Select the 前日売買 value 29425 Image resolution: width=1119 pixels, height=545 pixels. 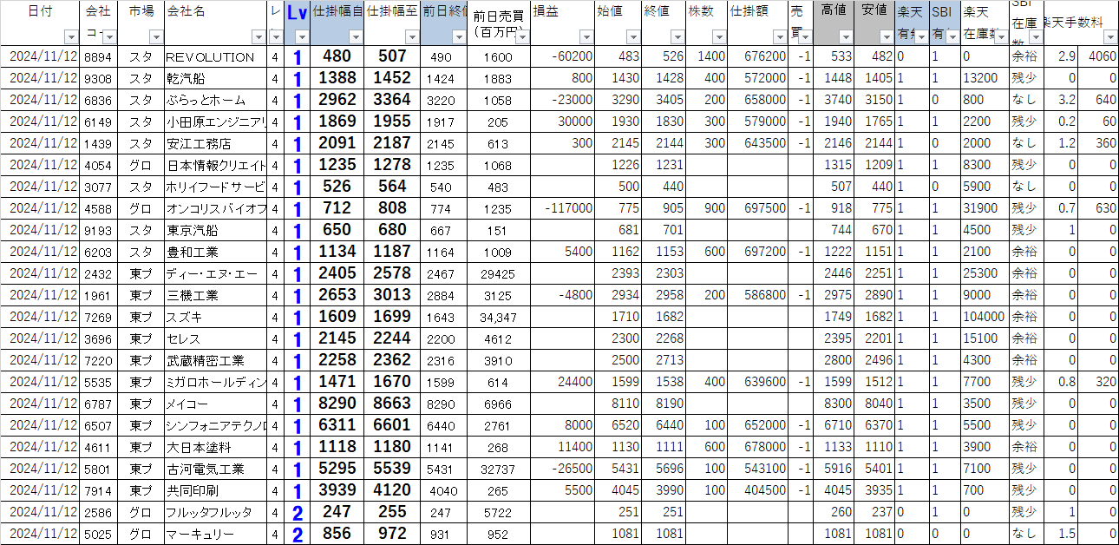coord(499,273)
